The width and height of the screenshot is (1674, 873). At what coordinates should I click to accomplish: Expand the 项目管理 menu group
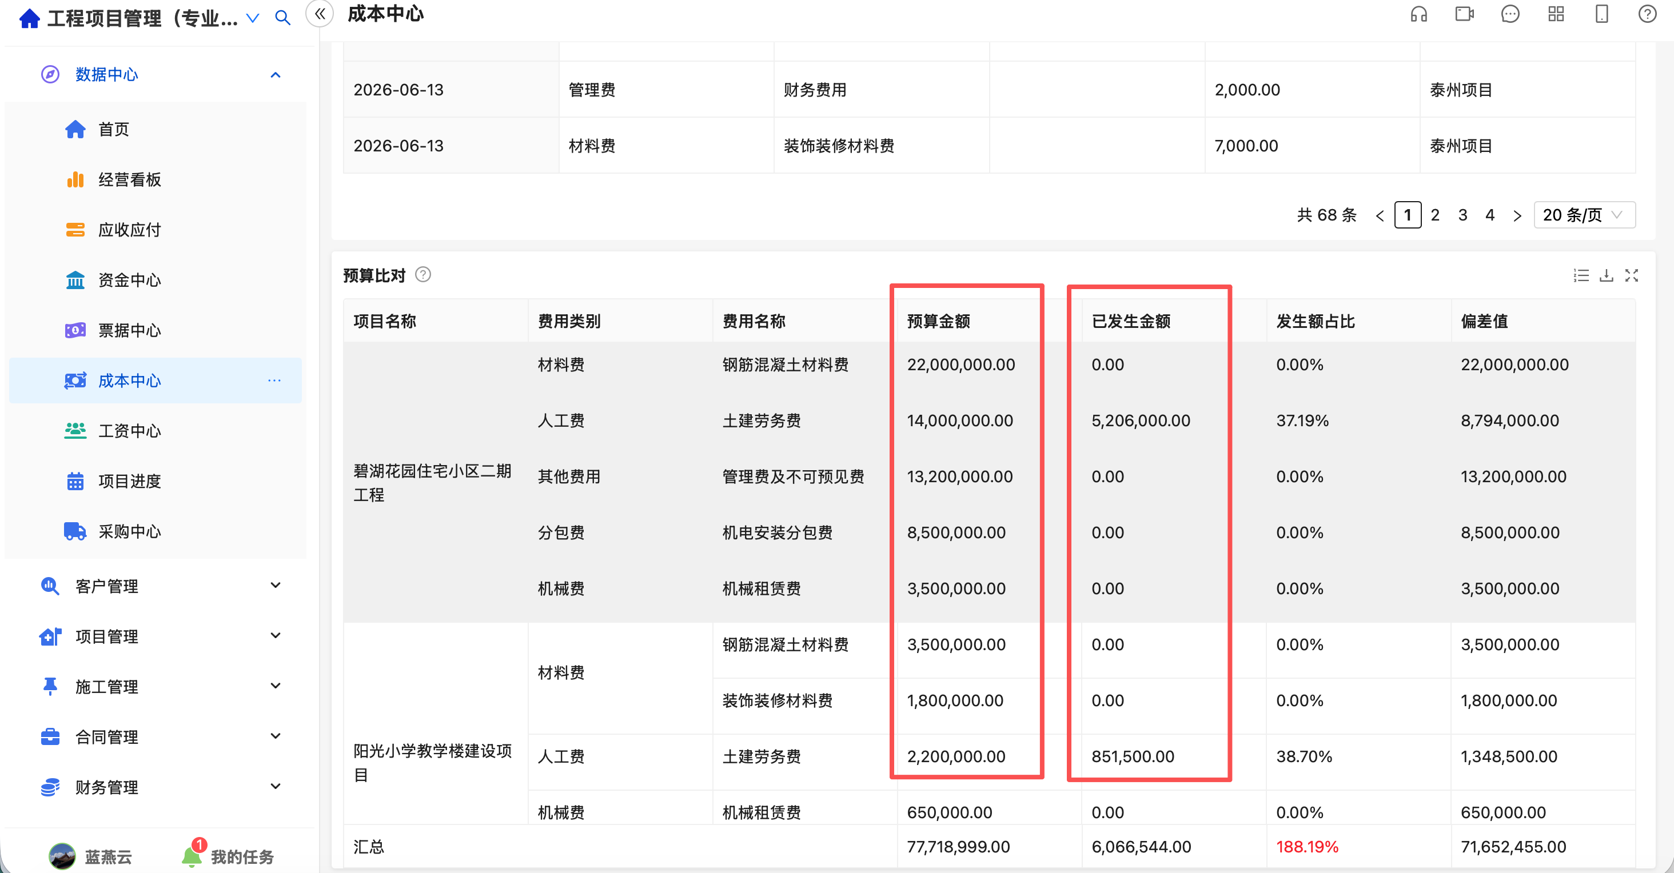tap(156, 636)
